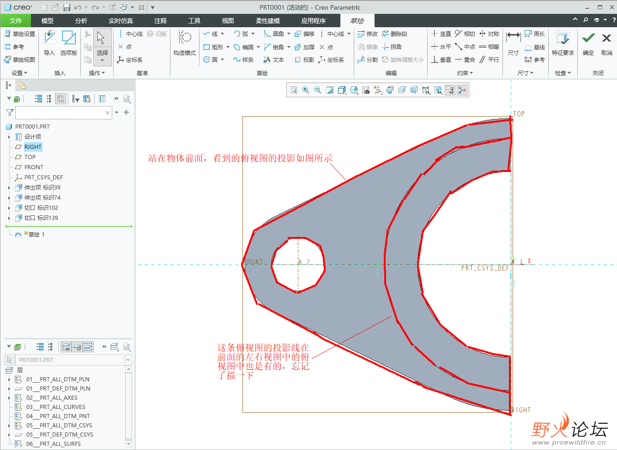Expand the 切口 标识102 feature

(9, 208)
